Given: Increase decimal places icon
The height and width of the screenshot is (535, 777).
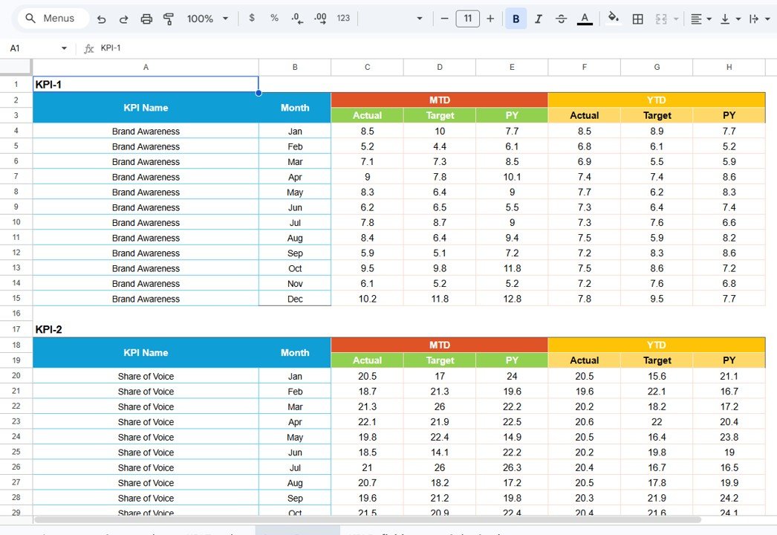Looking at the screenshot, I should (320, 19).
